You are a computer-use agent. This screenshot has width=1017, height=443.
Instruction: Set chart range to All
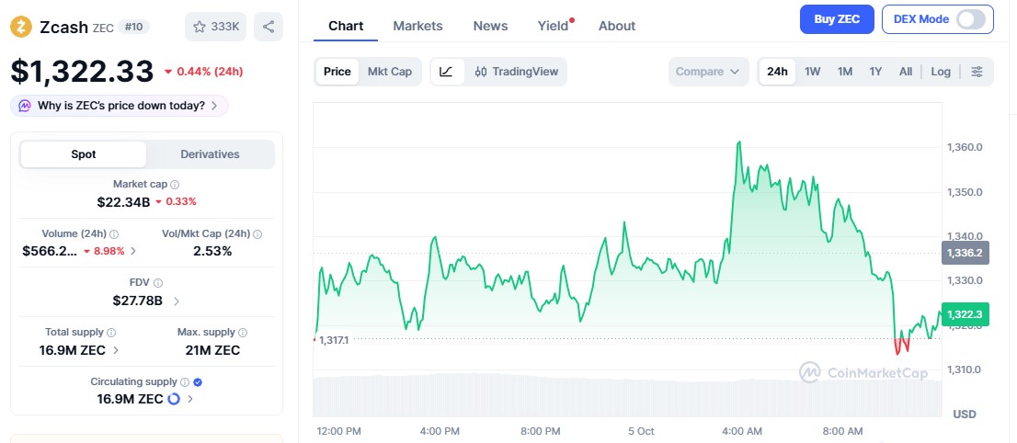click(x=906, y=72)
